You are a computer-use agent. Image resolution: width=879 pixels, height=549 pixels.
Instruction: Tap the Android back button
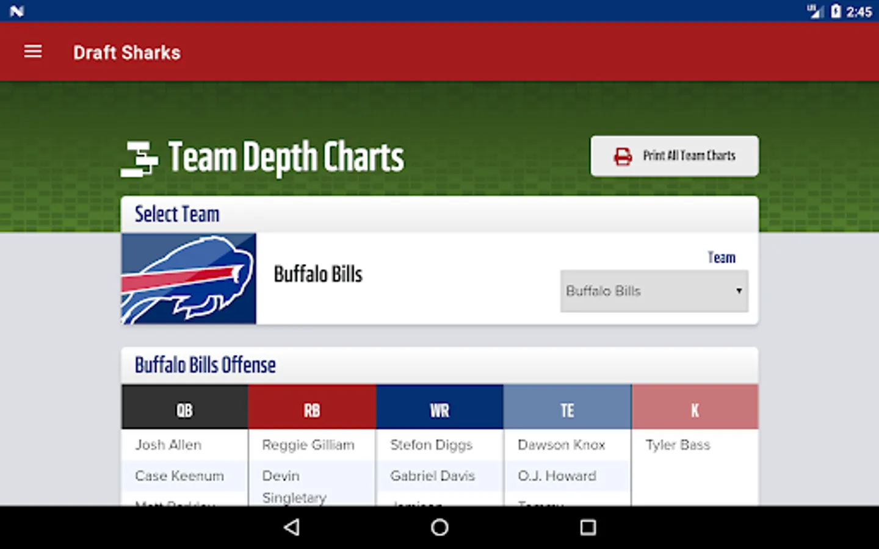point(292,527)
